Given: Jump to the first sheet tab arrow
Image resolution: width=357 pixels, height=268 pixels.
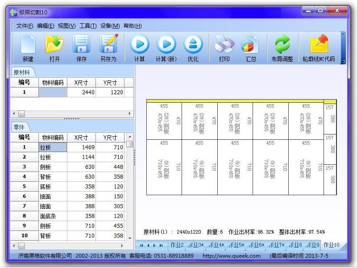Looking at the screenshot, I should tap(141, 245).
